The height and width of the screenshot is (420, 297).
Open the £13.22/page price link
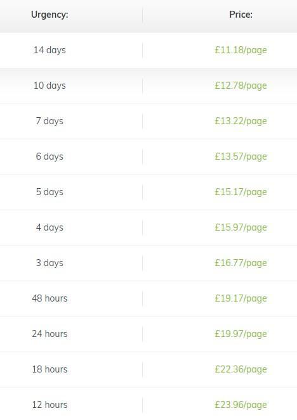(241, 122)
